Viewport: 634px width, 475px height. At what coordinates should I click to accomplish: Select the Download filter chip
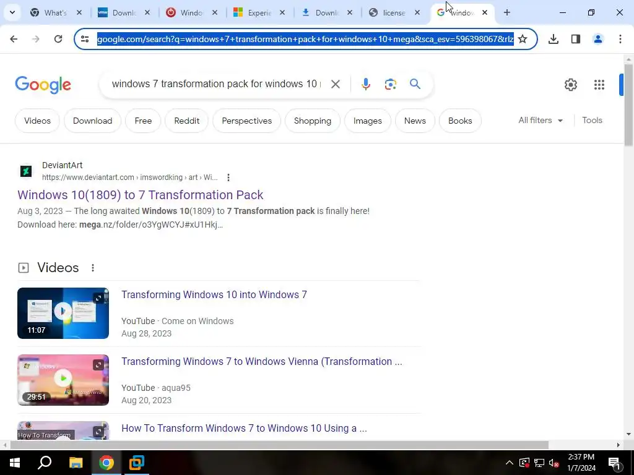[93, 121]
